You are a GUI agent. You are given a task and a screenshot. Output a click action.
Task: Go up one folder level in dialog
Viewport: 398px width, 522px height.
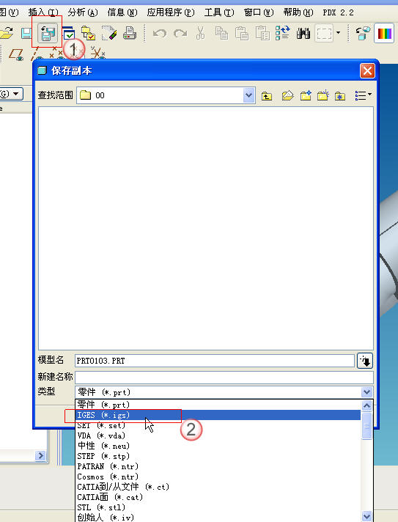(267, 96)
